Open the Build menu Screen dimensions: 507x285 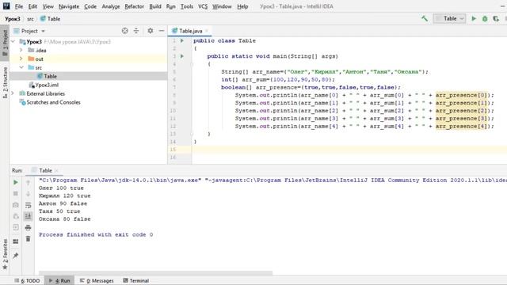pos(155,6)
